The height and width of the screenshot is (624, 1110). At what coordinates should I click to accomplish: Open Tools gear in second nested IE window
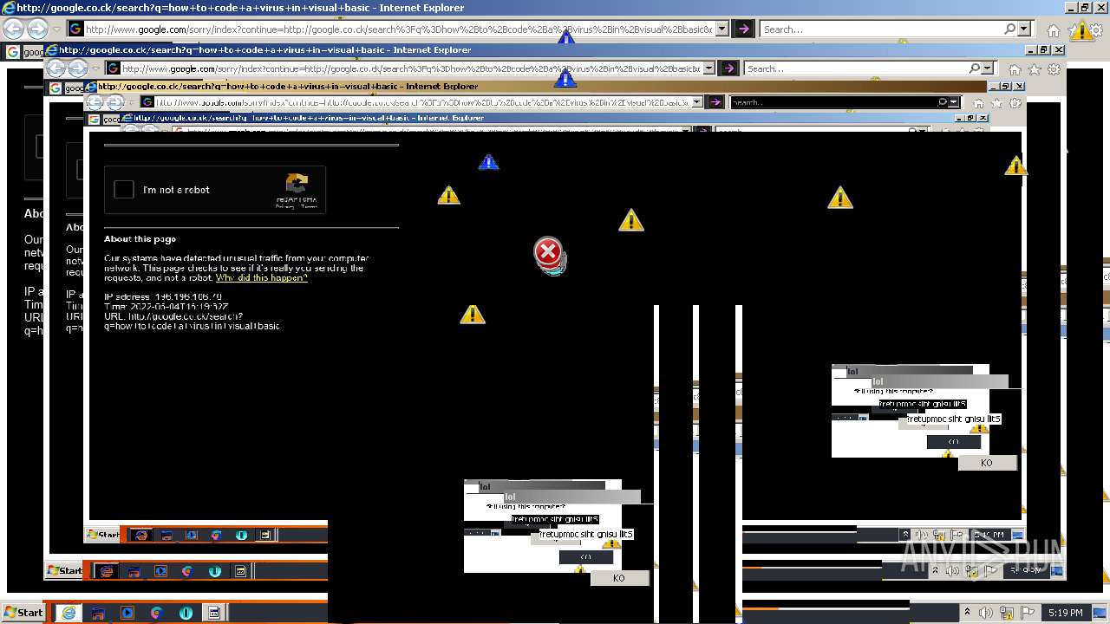click(x=1054, y=69)
